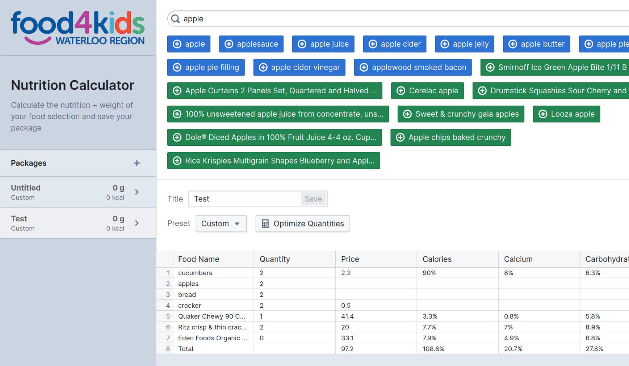Choose the apple butter suggestion
Viewport: 629px width, 366px height.
[537, 44]
